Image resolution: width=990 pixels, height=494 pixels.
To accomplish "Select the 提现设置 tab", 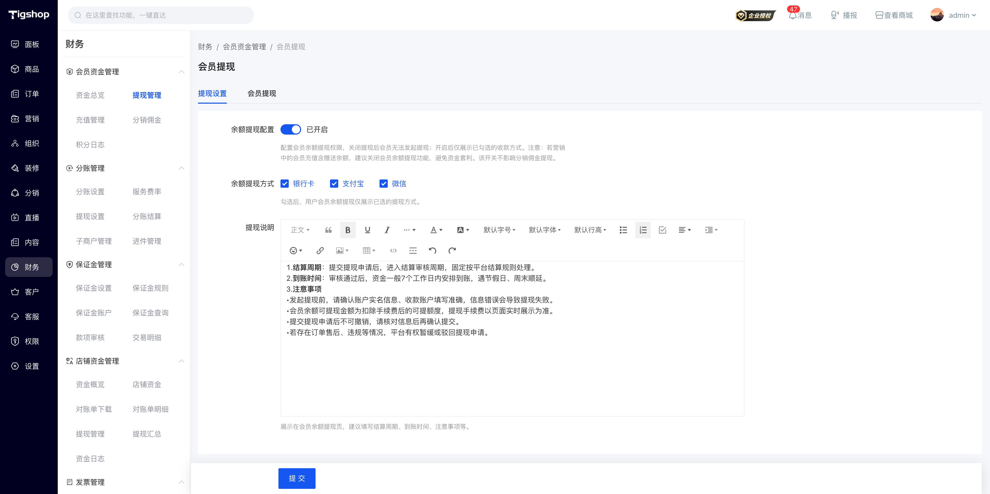I will pyautogui.click(x=212, y=93).
